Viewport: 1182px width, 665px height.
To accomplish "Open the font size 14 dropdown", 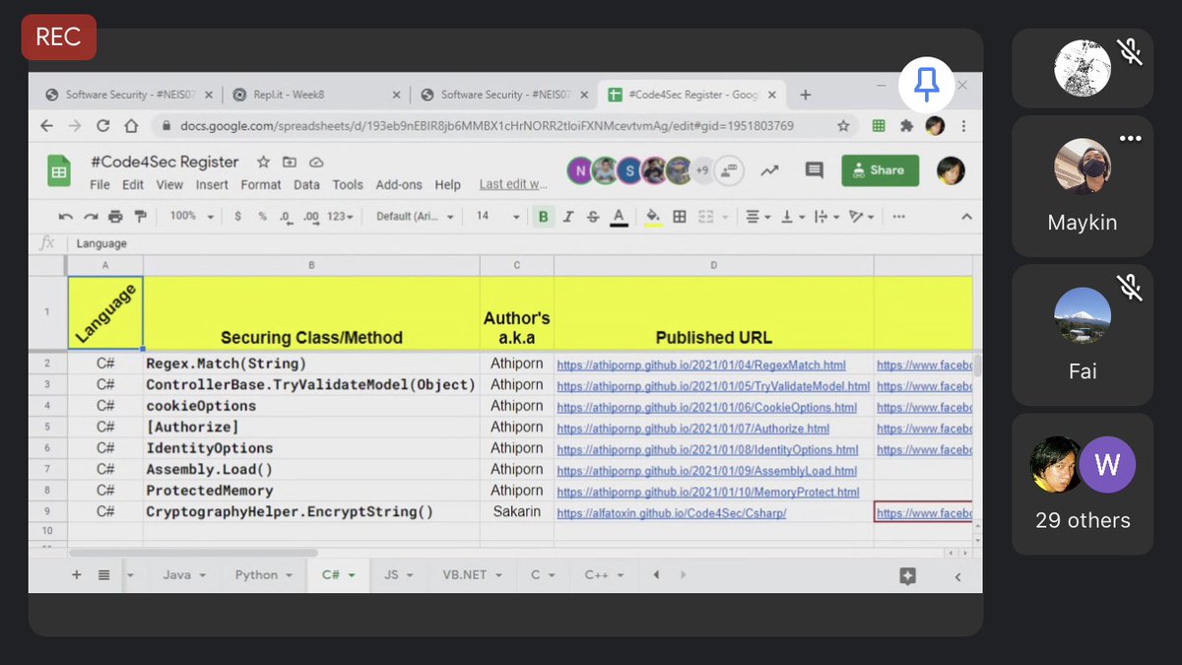I will (497, 217).
